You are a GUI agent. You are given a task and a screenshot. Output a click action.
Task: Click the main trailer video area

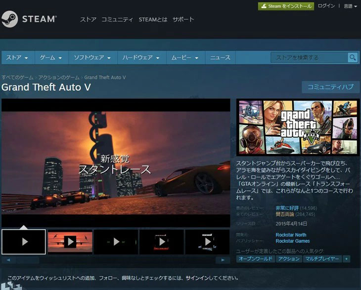(116, 163)
